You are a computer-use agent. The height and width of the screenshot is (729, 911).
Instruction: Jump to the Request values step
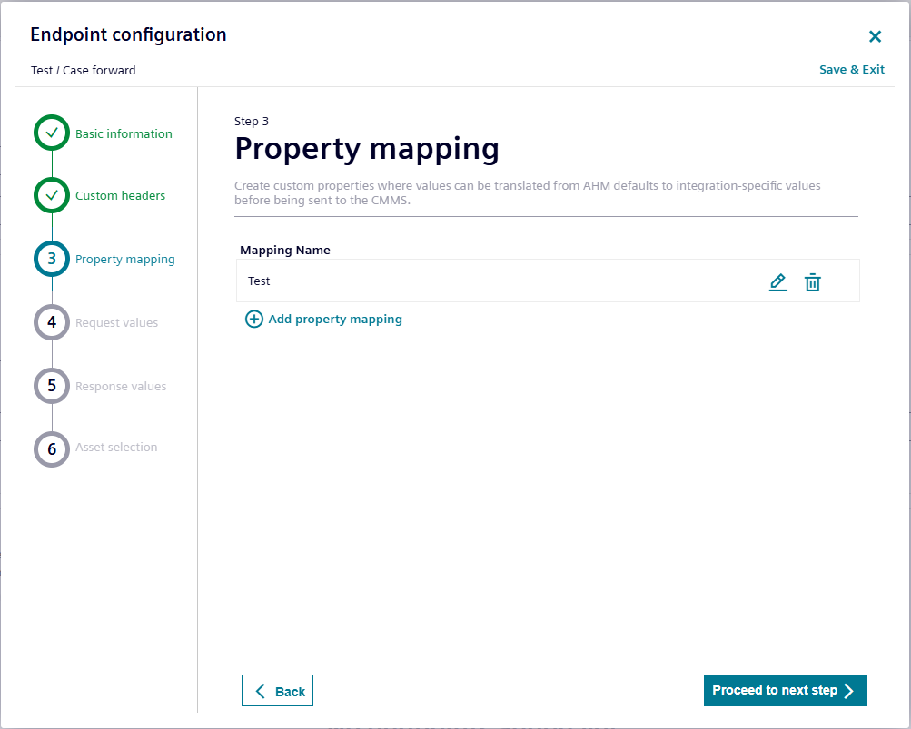[x=116, y=322]
